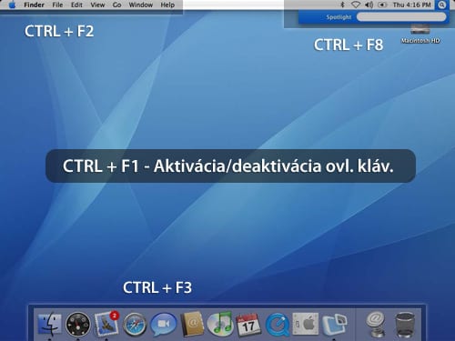Viewport: 455px width, 341px height.
Task: Launch Dashboard from the Dock
Action: [x=78, y=325]
